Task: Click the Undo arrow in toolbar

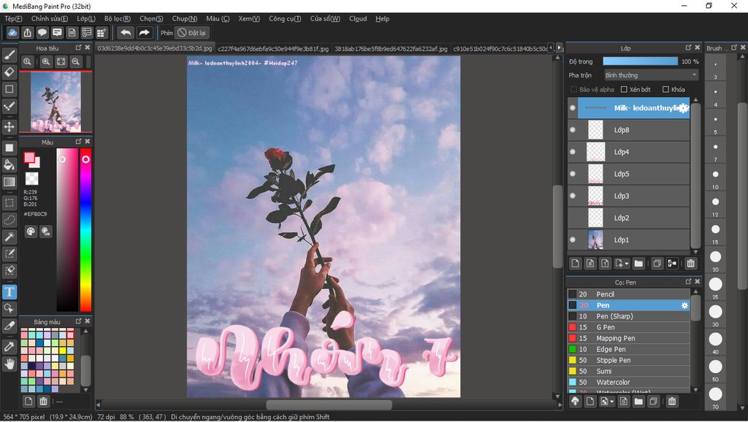Action: pyautogui.click(x=126, y=32)
